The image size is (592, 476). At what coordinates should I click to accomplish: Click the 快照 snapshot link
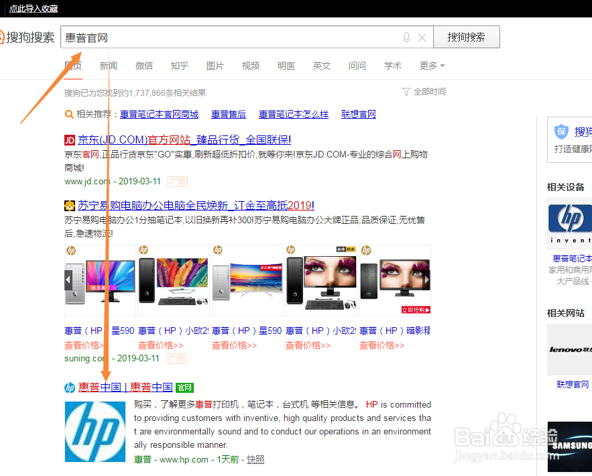click(255, 459)
